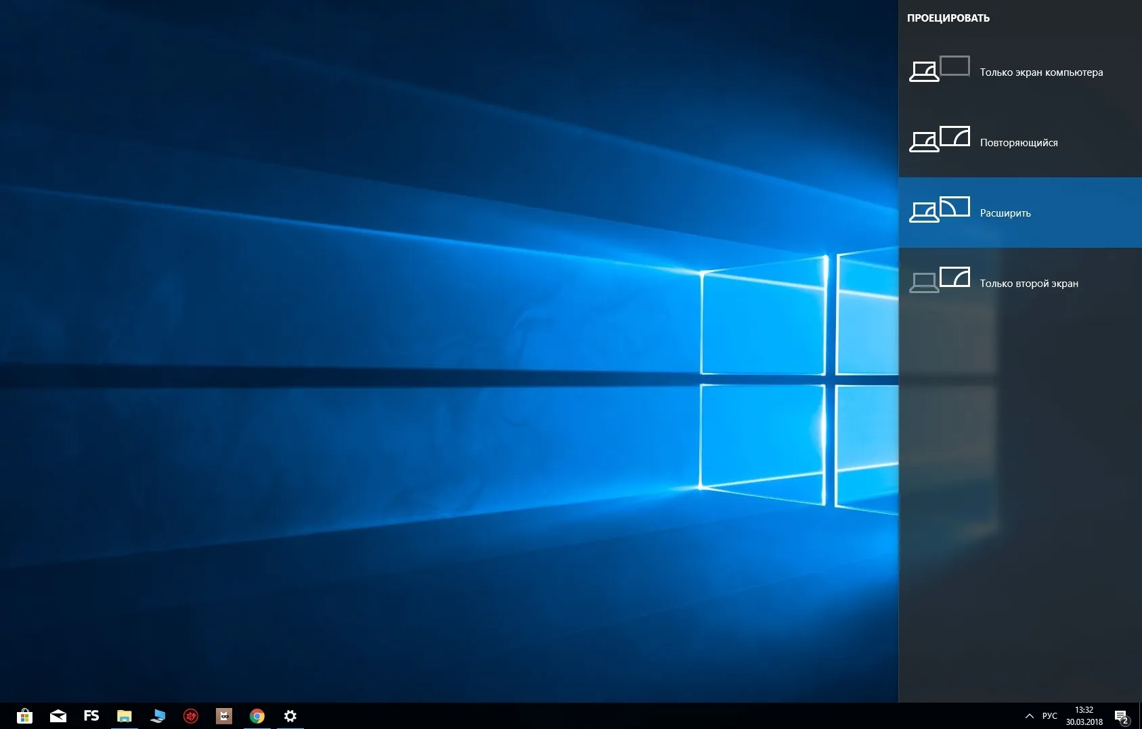Open the clock showing 13:32
1142x729 pixels.
1084,715
